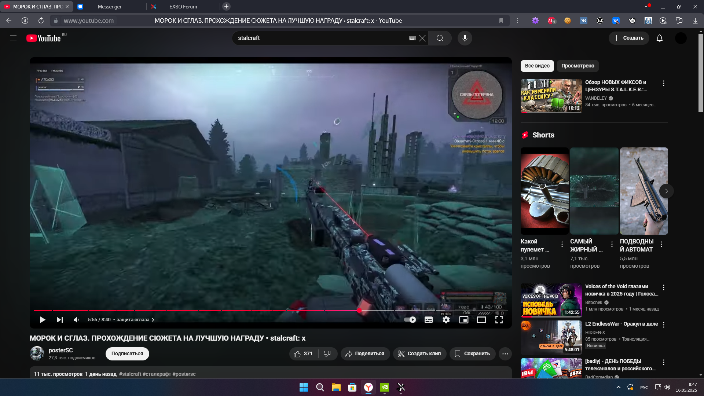
Task: Run the search with the magnifier button
Action: [x=440, y=38]
